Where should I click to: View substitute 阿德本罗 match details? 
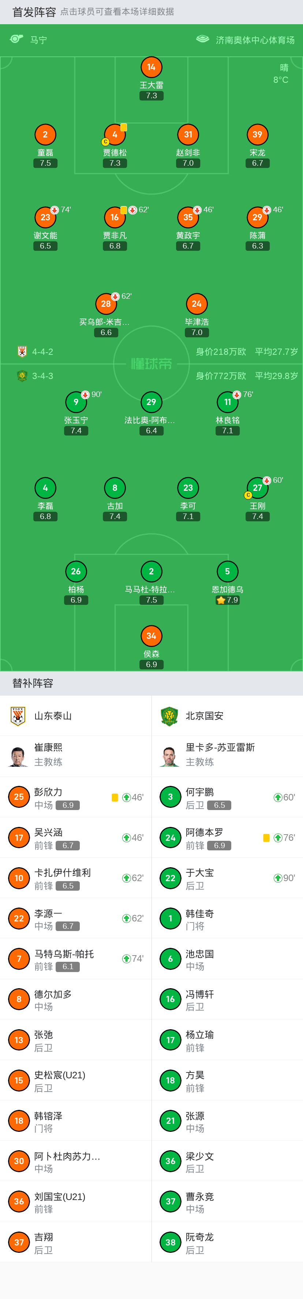tap(227, 838)
